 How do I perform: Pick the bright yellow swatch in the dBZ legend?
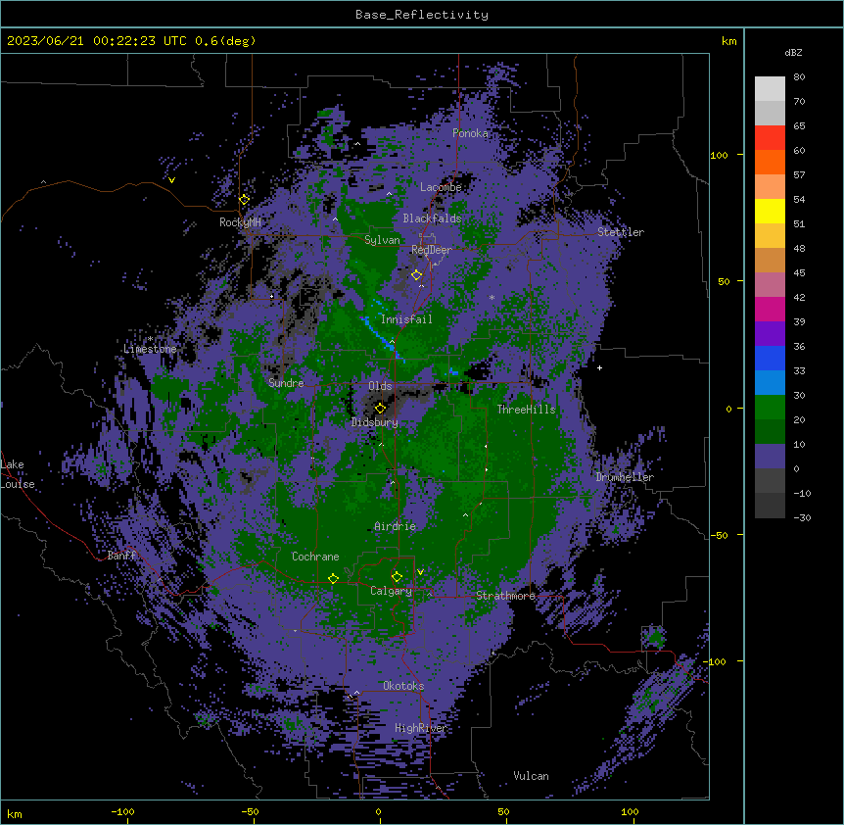tap(770, 211)
